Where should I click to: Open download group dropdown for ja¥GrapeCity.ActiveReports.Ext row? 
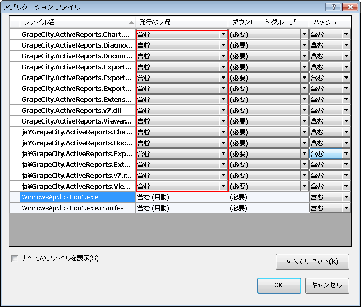point(304,164)
